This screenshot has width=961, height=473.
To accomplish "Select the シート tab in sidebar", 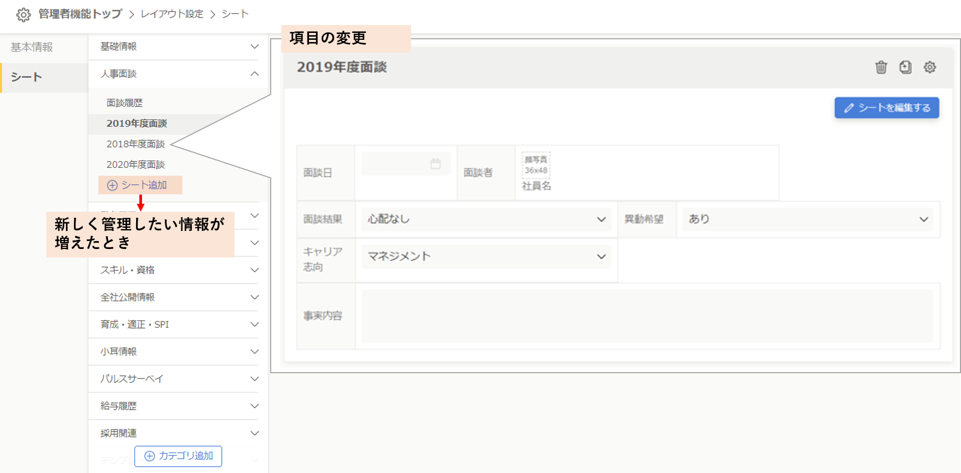I will tap(27, 78).
